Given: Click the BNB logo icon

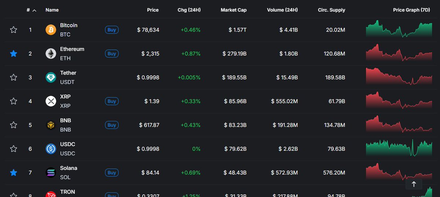Looking at the screenshot, I should click(x=51, y=125).
